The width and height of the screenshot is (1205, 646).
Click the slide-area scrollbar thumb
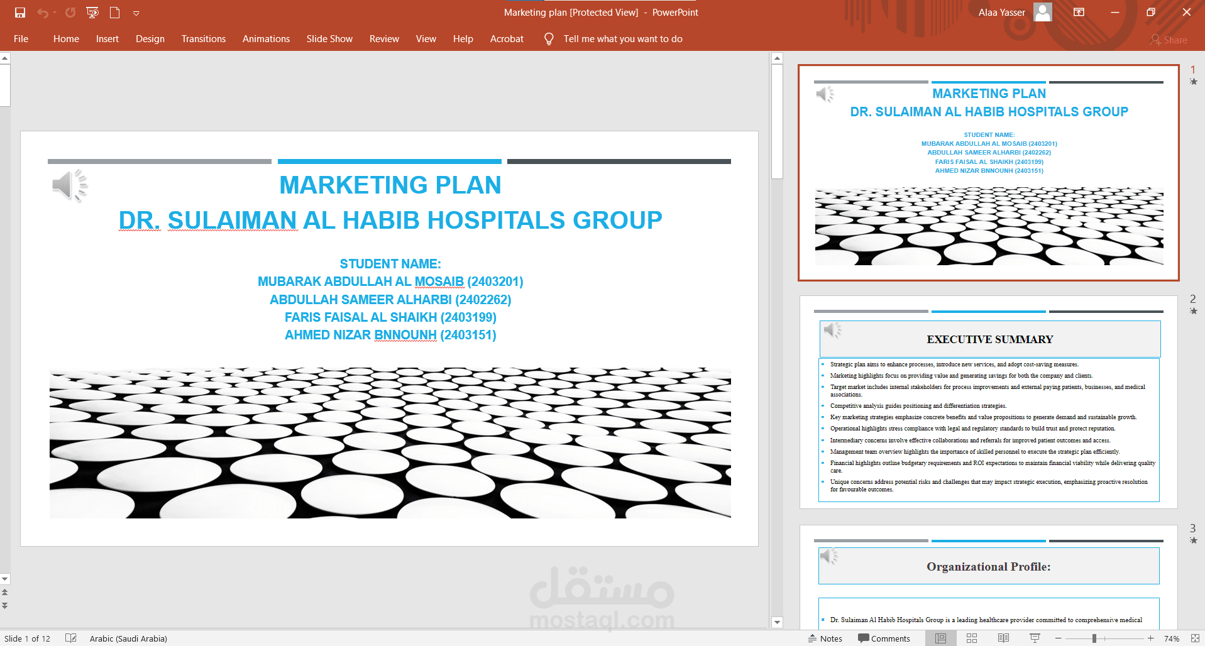tap(778, 122)
